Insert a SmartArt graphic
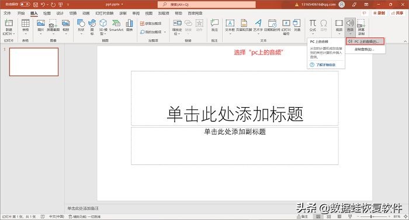 (x=116, y=25)
